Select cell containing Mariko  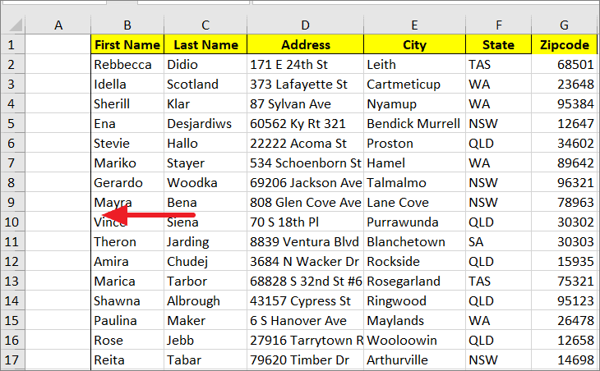pos(127,163)
